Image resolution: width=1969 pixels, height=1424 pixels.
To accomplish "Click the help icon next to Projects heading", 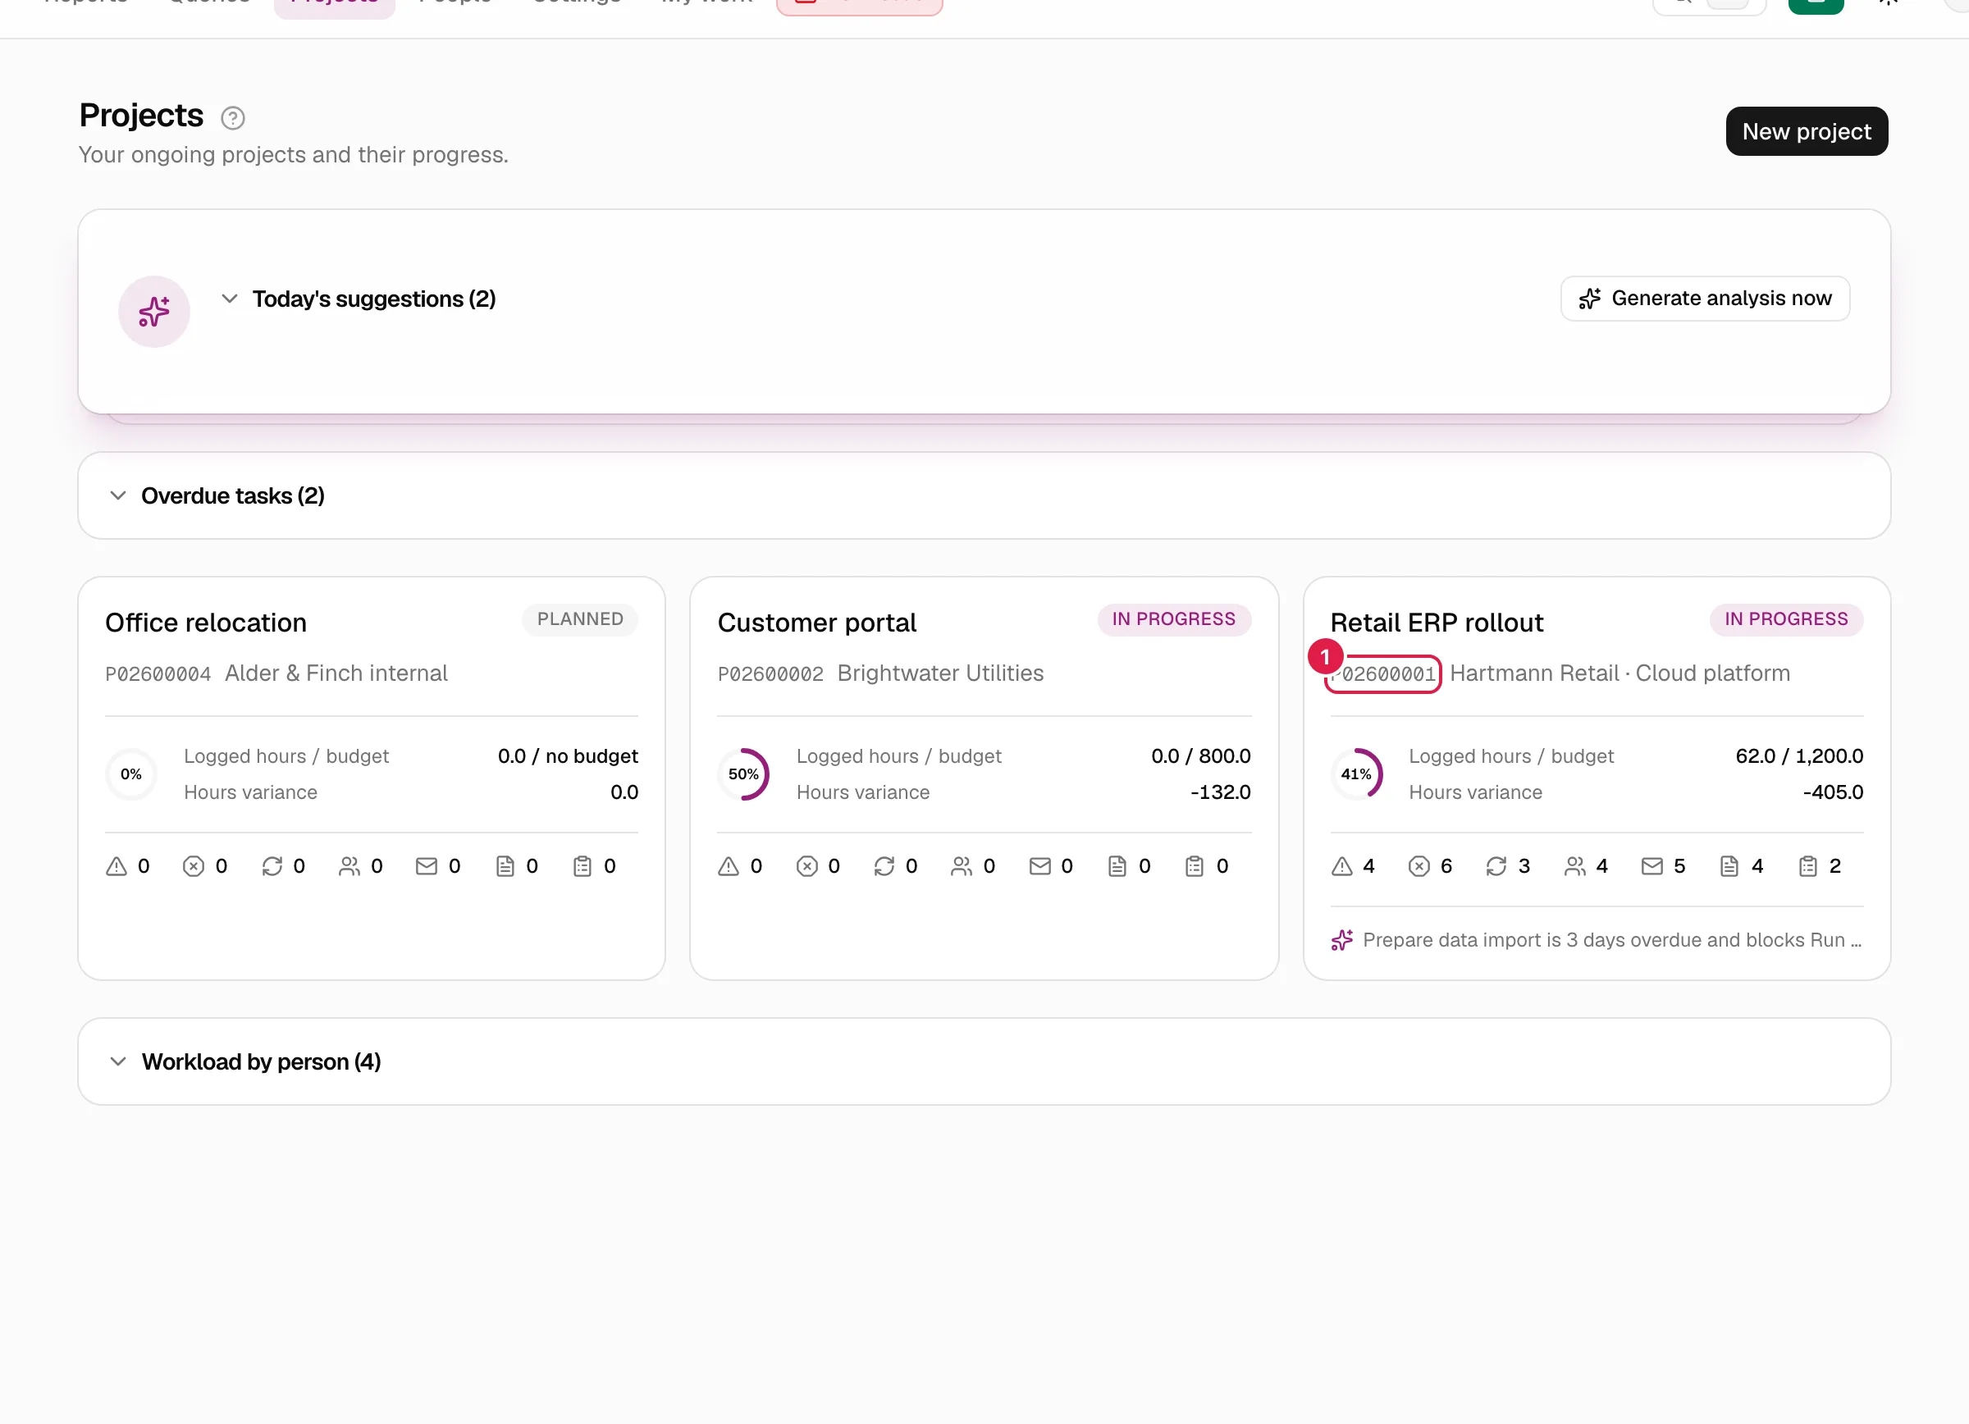I will 233,118.
